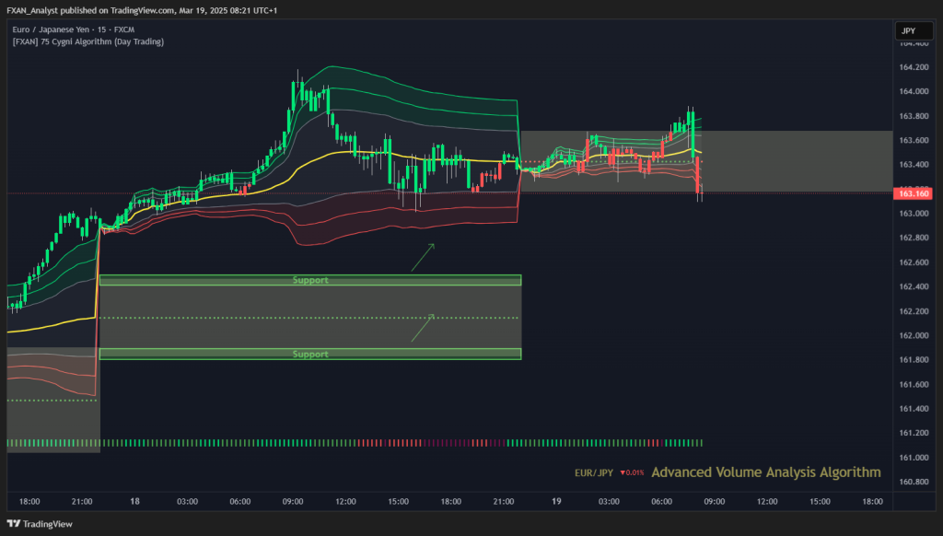The image size is (943, 536).
Task: Click the red 163.160 current price tag
Action: pyautogui.click(x=914, y=193)
